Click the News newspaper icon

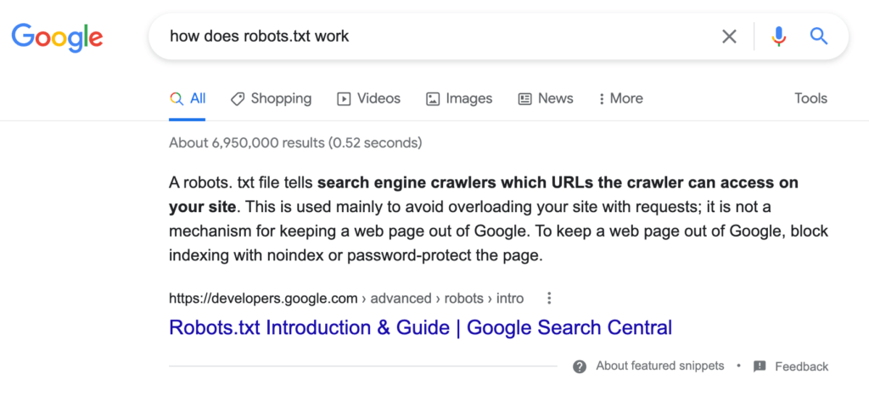[x=525, y=98]
